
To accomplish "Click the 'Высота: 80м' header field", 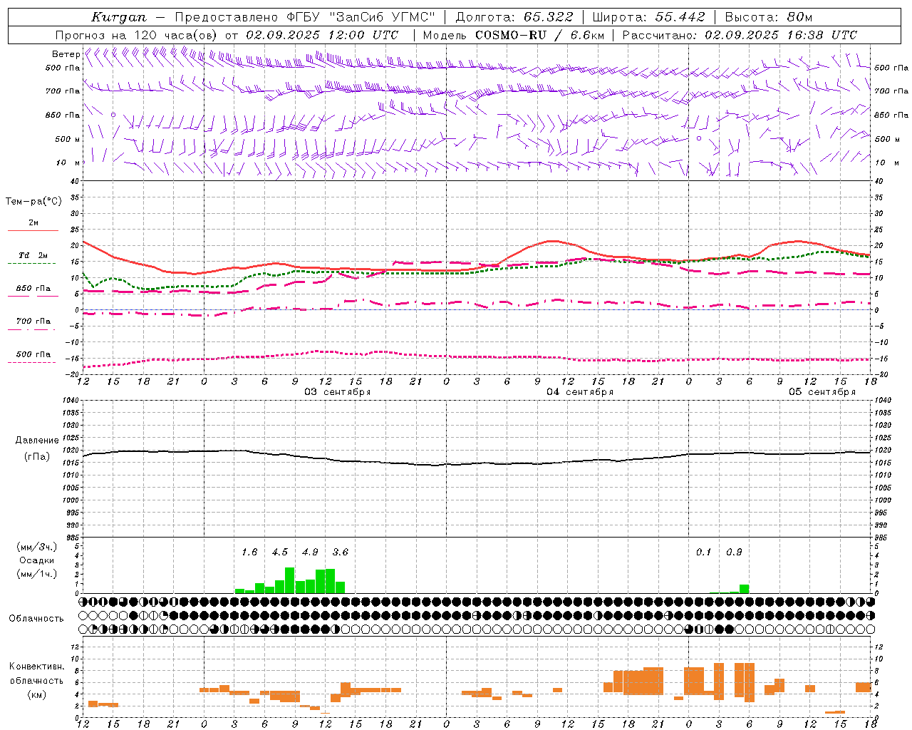I will (x=769, y=17).
